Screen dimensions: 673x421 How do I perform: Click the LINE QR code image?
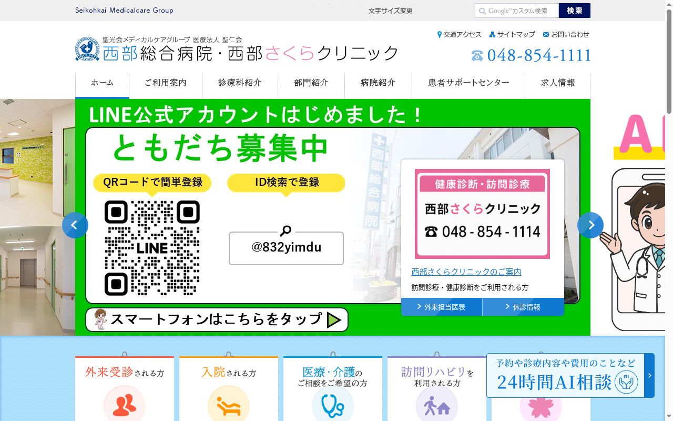(x=152, y=248)
